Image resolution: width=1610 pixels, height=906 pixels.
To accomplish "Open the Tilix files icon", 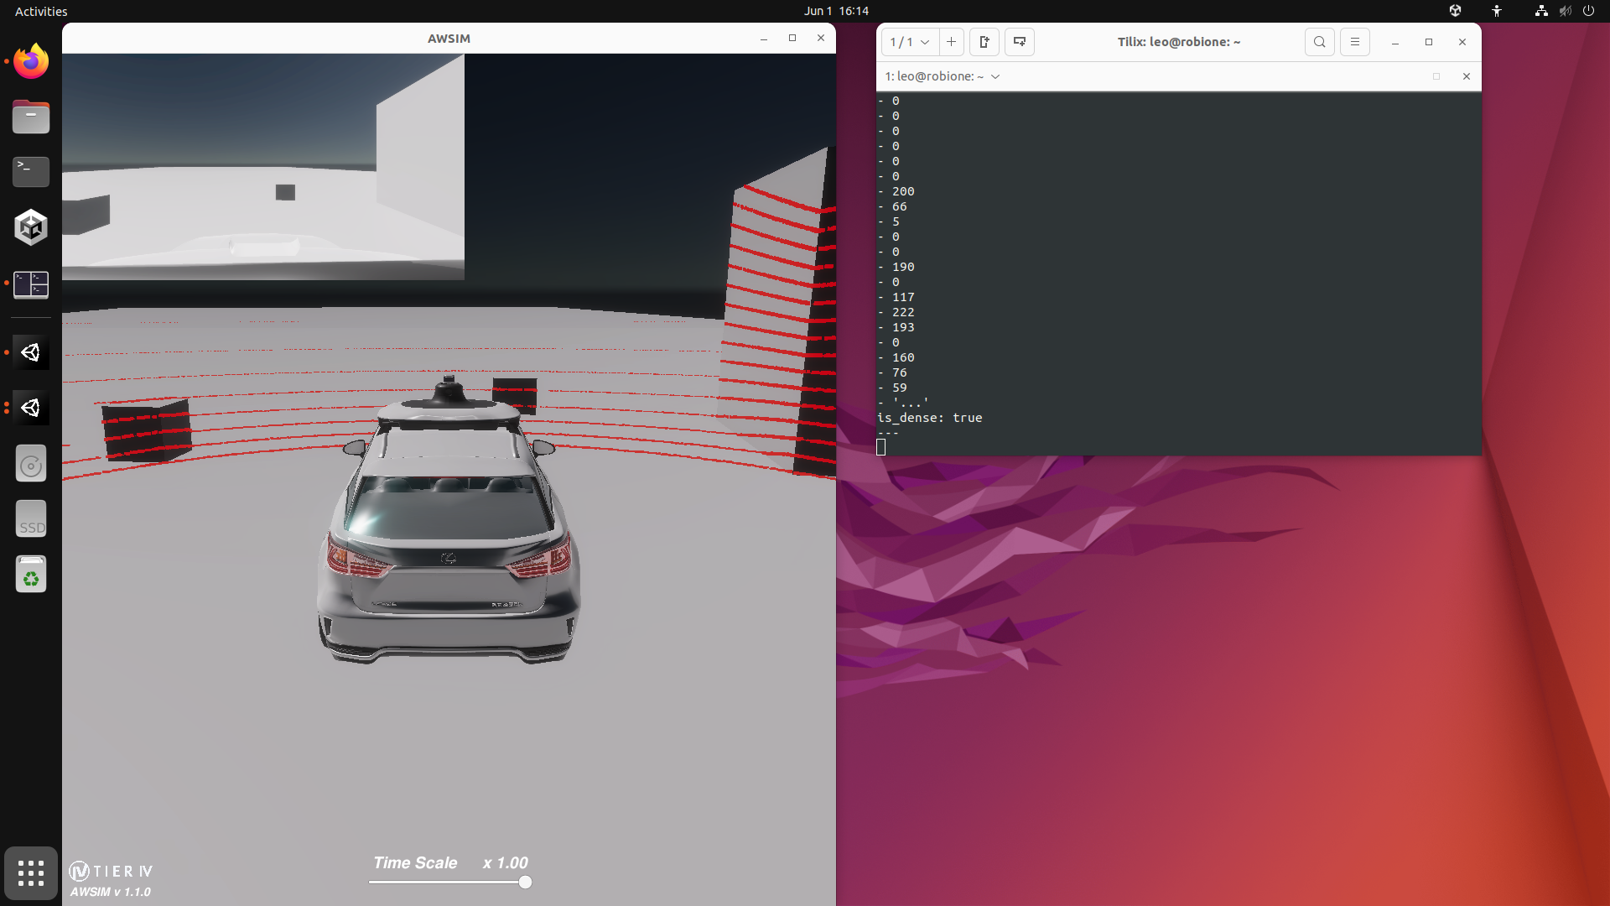I will point(31,117).
